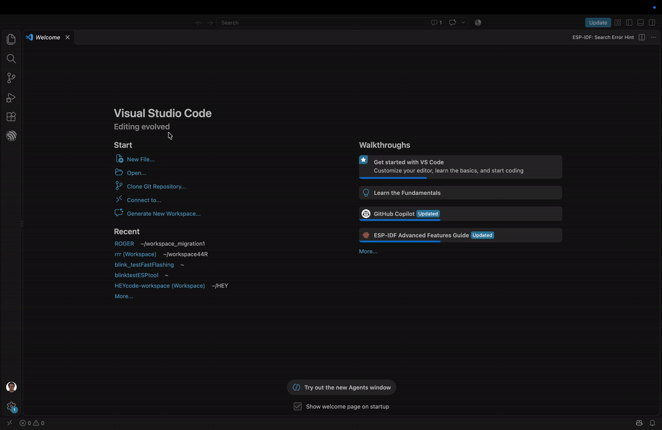Open the new chat icon in title bar
This screenshot has height=430, width=662.
(x=453, y=23)
